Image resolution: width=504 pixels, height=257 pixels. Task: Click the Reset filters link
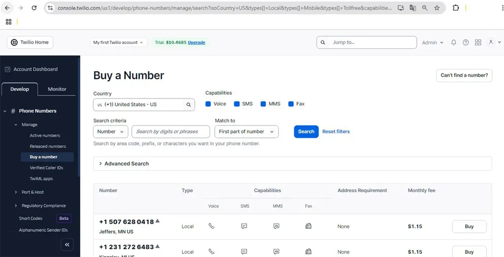[336, 131]
